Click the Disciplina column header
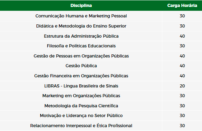The image size is (202, 131). pos(81,6)
